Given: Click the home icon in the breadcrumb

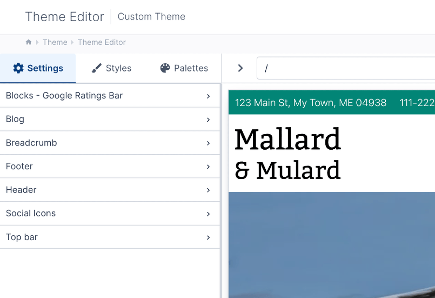Looking at the screenshot, I should coord(28,43).
